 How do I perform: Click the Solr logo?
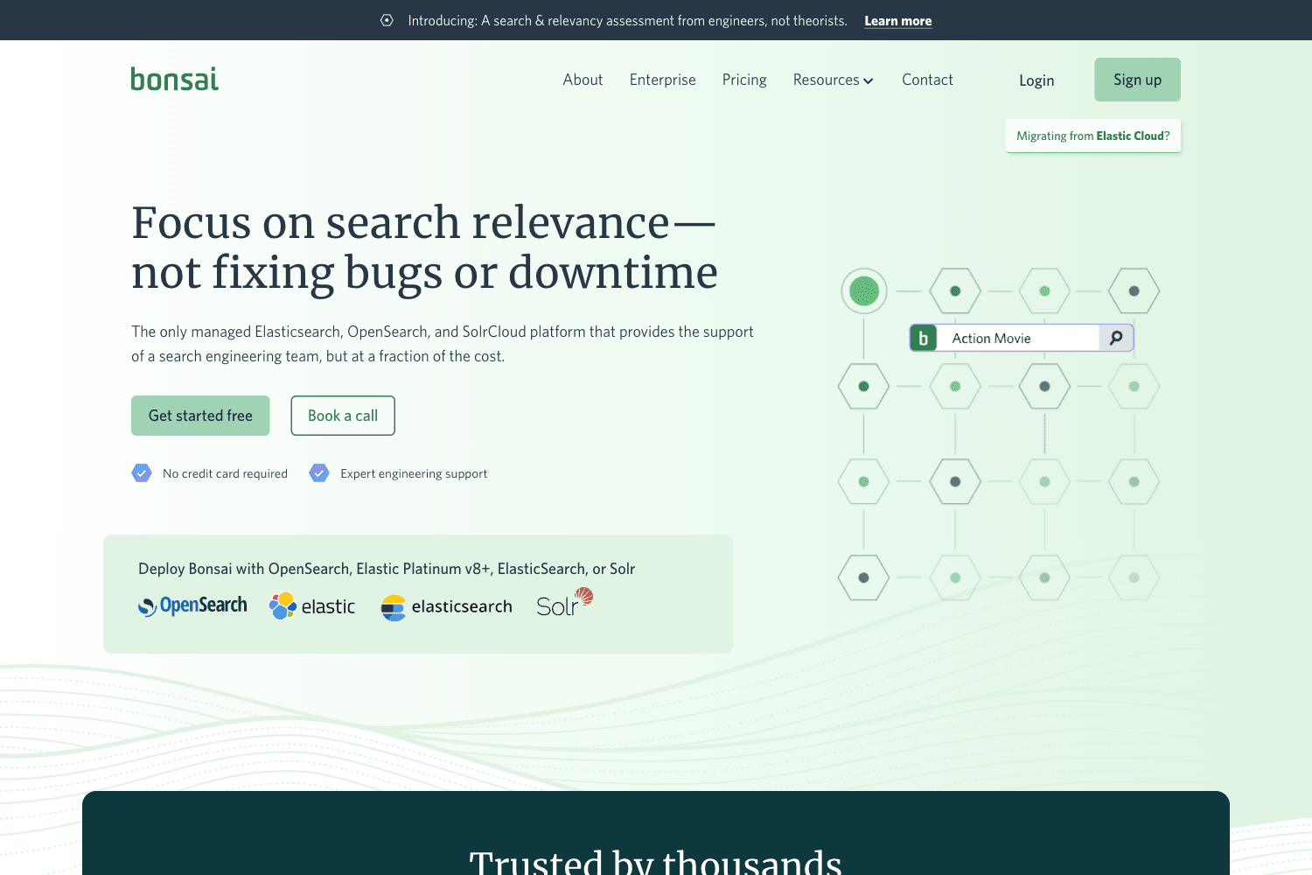[564, 603]
